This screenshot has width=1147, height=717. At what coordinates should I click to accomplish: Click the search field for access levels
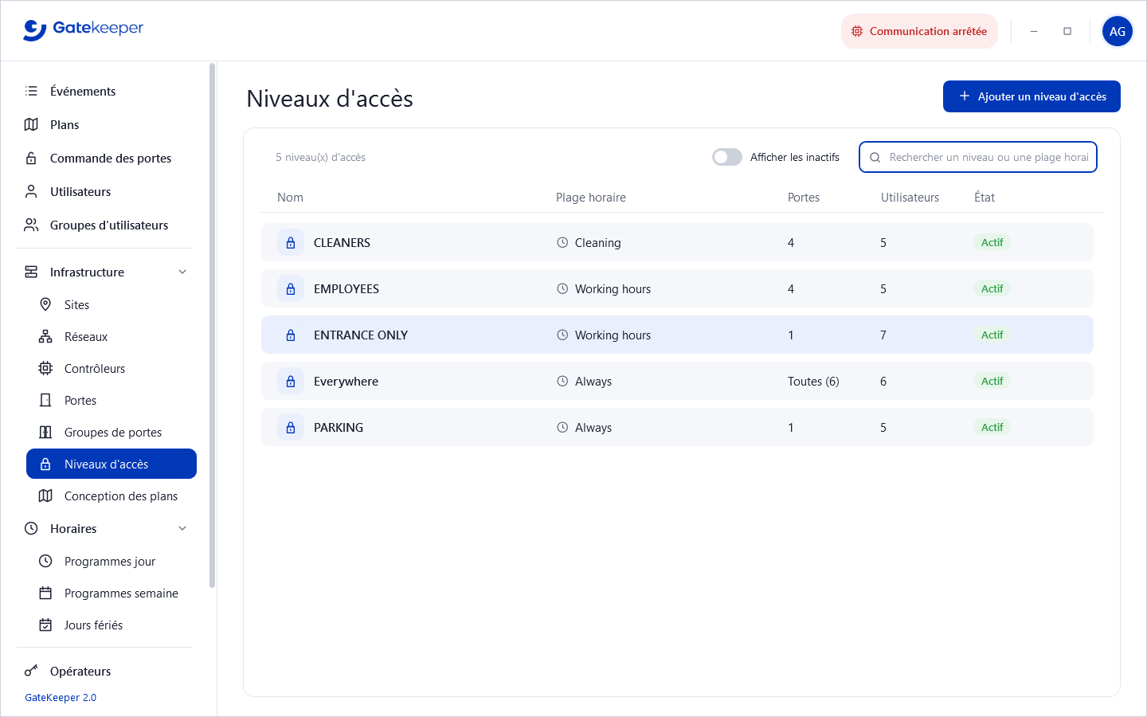(x=978, y=157)
